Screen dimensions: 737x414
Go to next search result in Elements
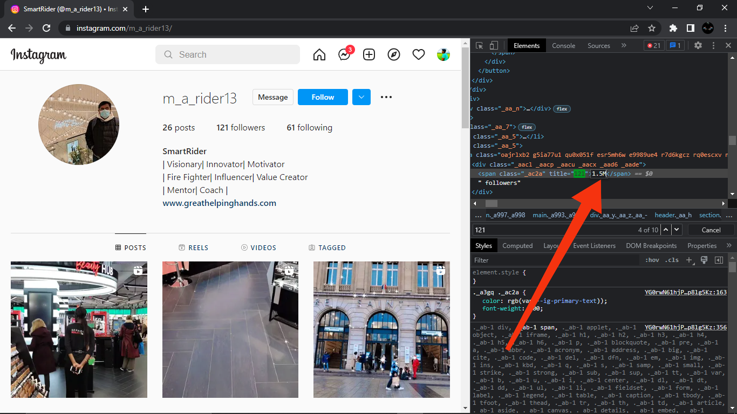pyautogui.click(x=677, y=230)
